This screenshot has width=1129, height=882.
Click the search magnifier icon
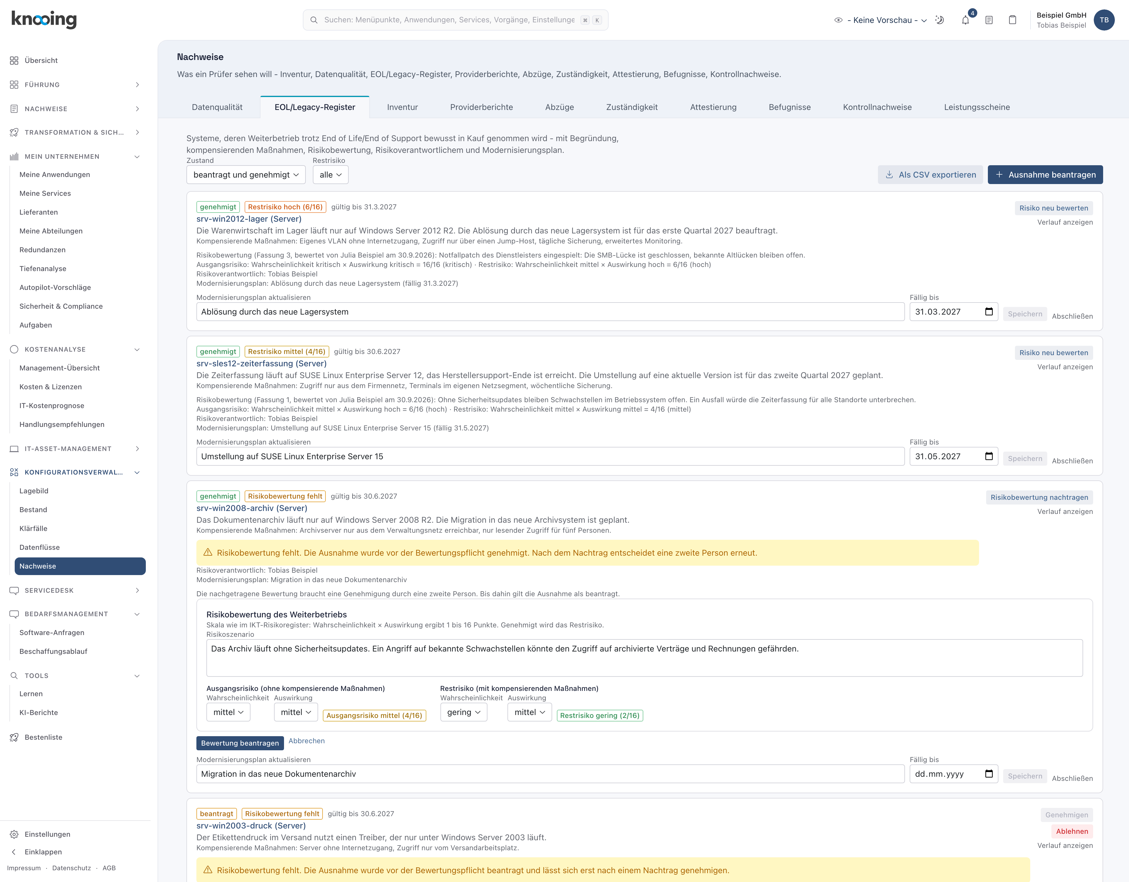(314, 20)
